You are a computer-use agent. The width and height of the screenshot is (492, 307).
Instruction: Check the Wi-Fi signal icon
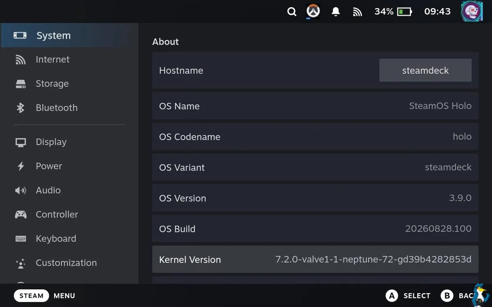(x=358, y=12)
